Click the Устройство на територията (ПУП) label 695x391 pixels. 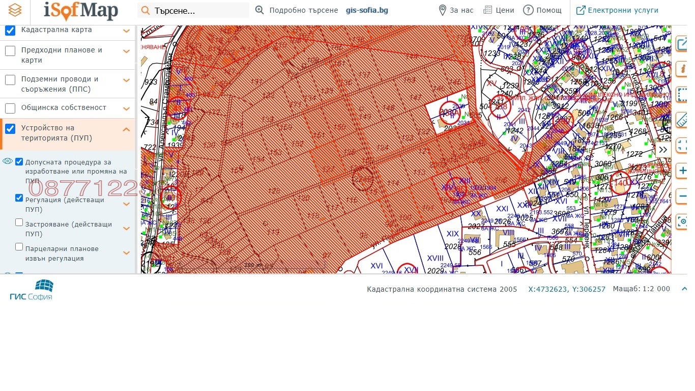tap(56, 133)
